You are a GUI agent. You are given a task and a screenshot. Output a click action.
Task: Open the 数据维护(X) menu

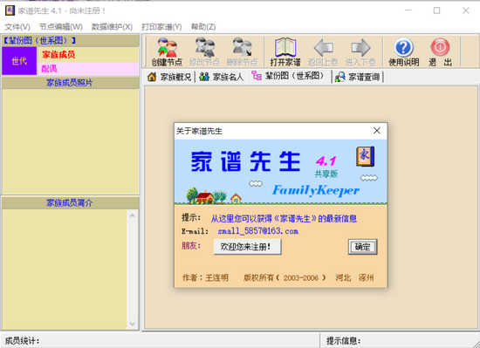point(112,27)
